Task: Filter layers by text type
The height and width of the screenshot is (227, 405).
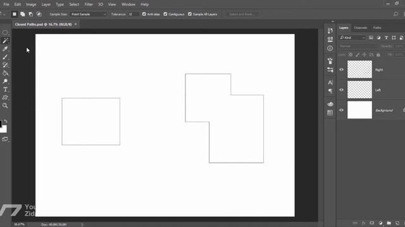Action: 387,38
